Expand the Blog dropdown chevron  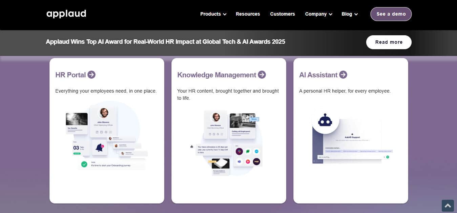[x=356, y=14]
